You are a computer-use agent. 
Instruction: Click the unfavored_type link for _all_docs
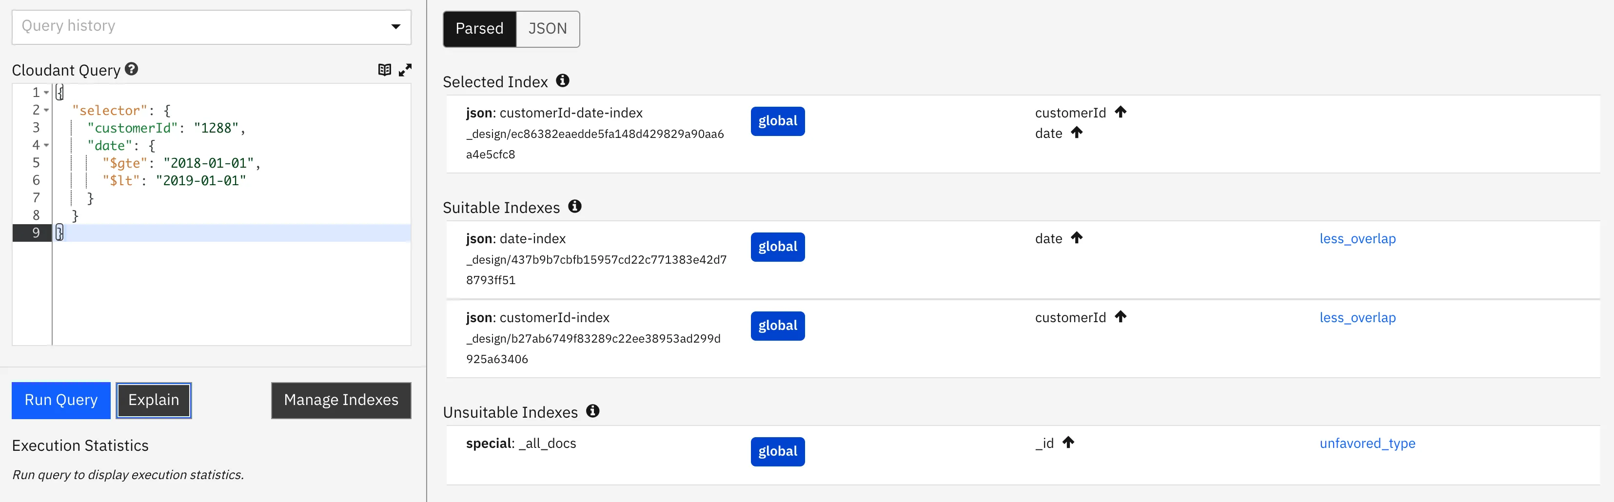pos(1367,443)
